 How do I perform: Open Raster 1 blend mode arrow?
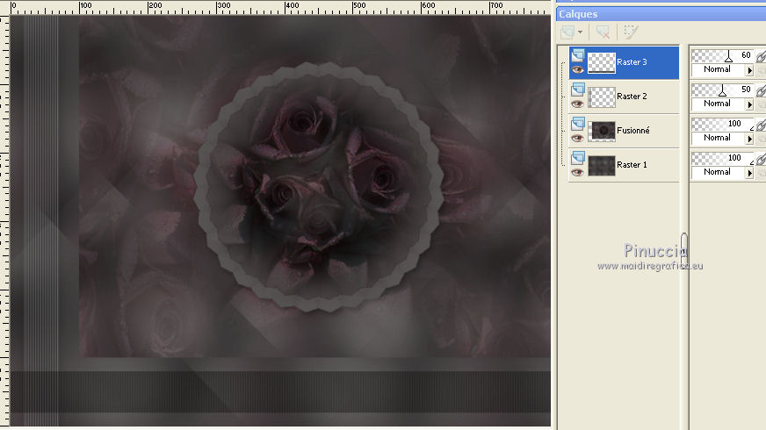(x=749, y=173)
